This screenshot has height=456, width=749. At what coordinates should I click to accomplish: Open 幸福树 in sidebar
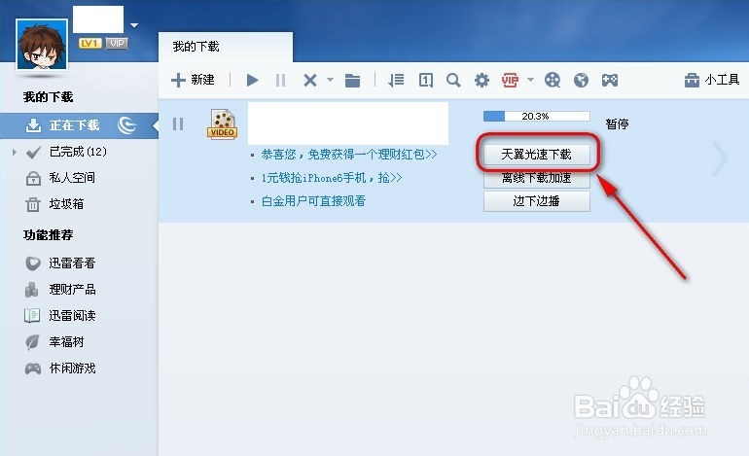[66, 342]
